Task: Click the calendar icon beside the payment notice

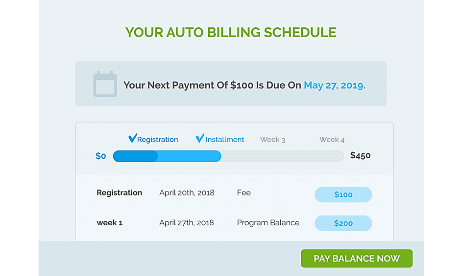Action: 105,85
